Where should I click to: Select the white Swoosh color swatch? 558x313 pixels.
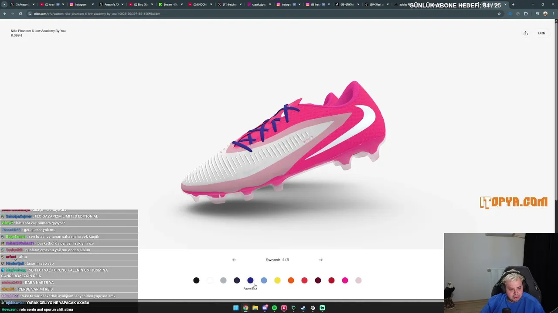(x=210, y=280)
